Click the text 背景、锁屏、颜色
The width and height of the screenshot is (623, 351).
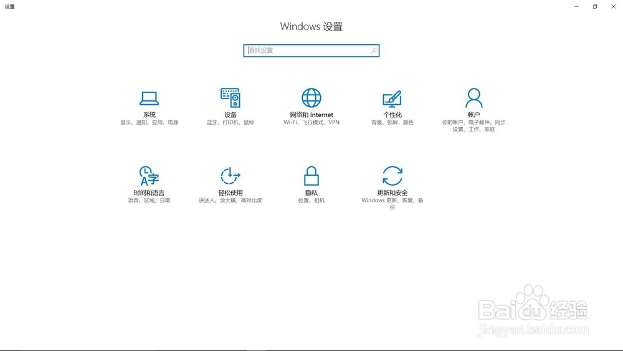(x=392, y=122)
